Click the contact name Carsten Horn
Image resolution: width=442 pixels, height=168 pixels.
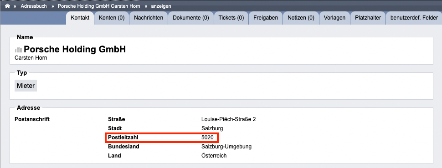[31, 58]
